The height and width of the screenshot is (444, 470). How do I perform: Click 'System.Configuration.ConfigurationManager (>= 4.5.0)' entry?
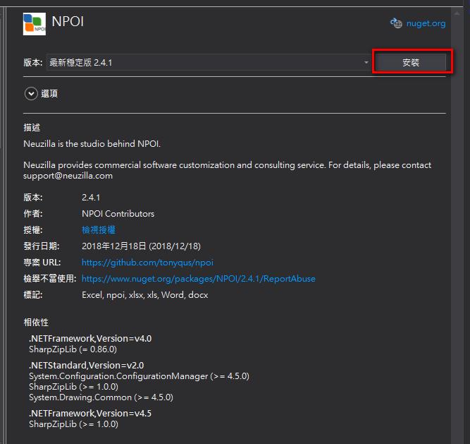pos(139,376)
